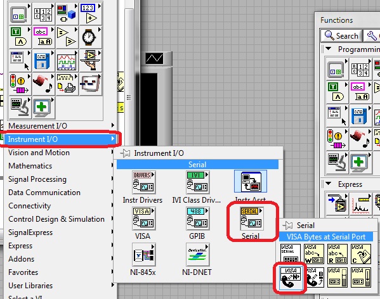Open Express Signal Analysis icon in Functions window
Screen dimensions: 380x299
pyautogui.click(x=360, y=204)
